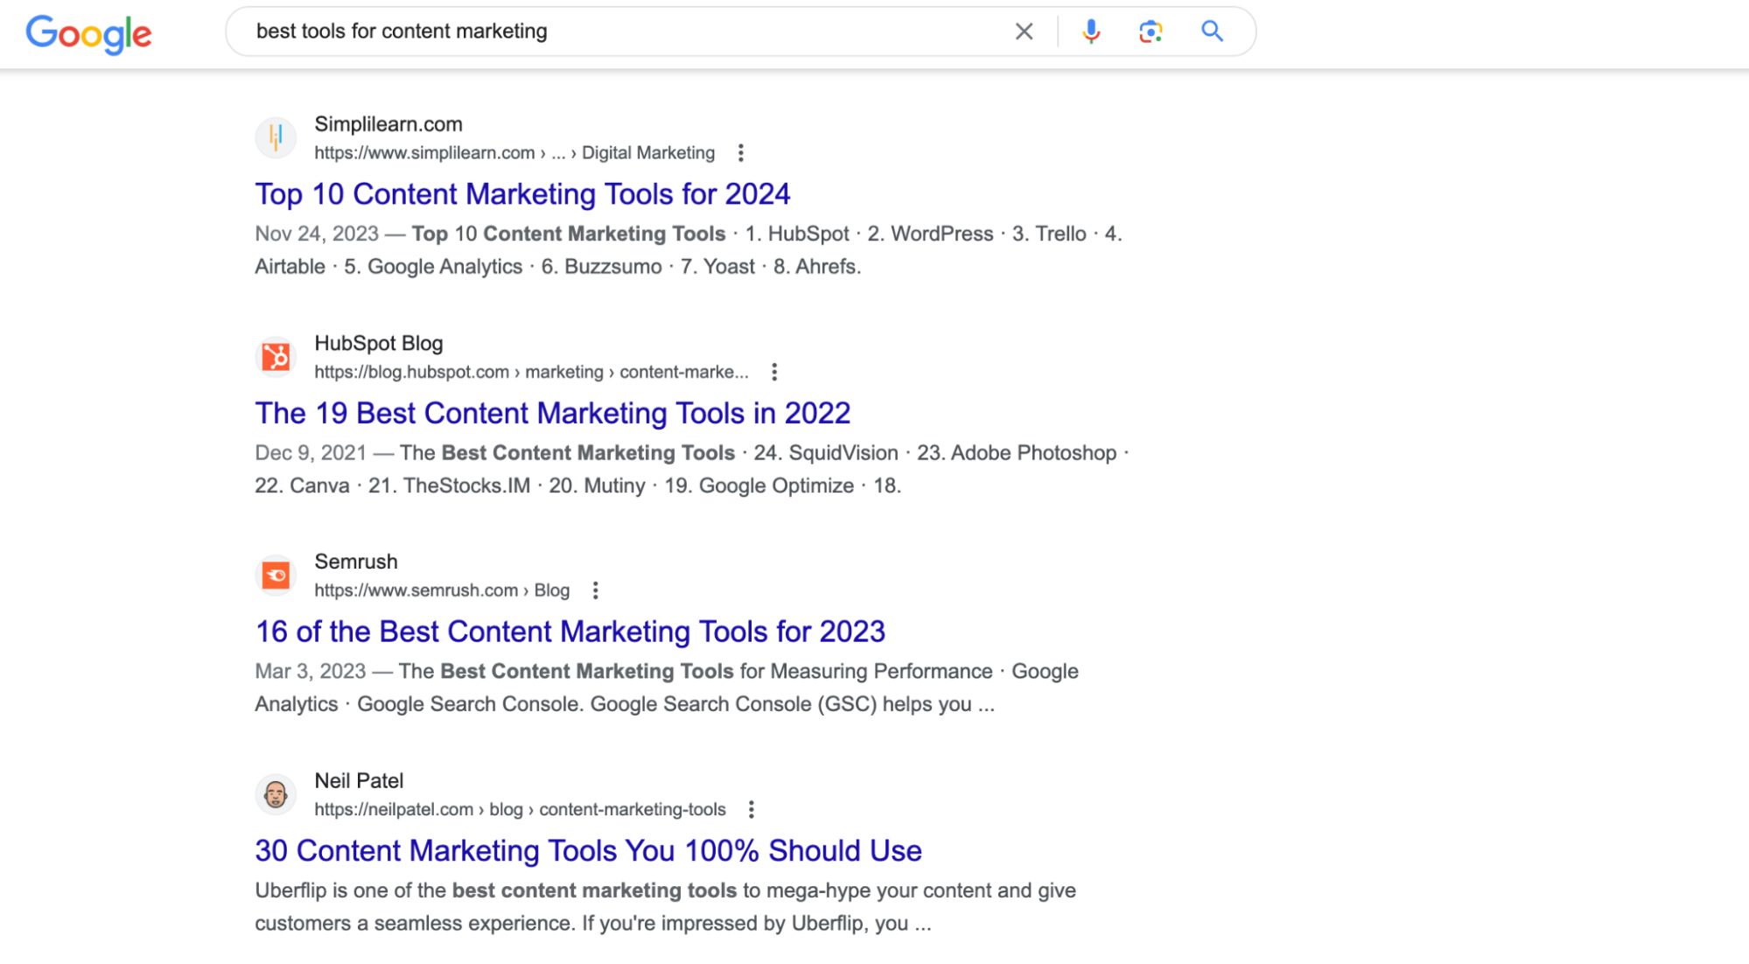Open 30 Content Marketing Tools You Should Use
This screenshot has height=964, width=1749.
(588, 850)
